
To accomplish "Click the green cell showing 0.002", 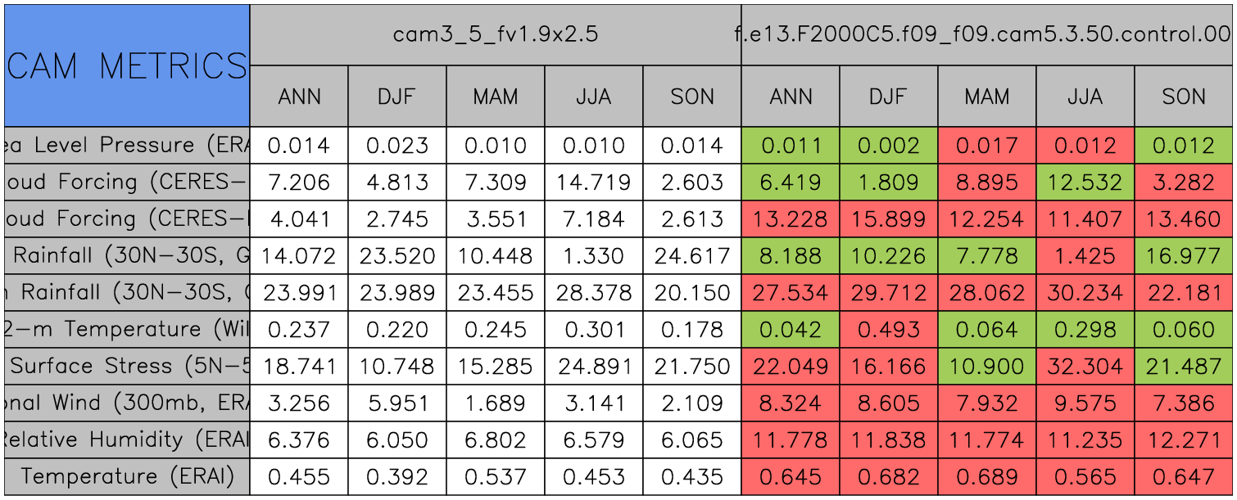I will pos(888,146).
